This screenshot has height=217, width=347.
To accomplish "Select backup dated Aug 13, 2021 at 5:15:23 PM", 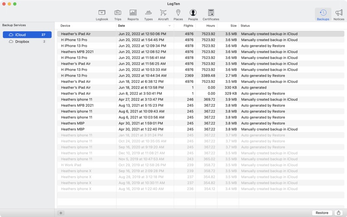I will (x=201, y=105).
